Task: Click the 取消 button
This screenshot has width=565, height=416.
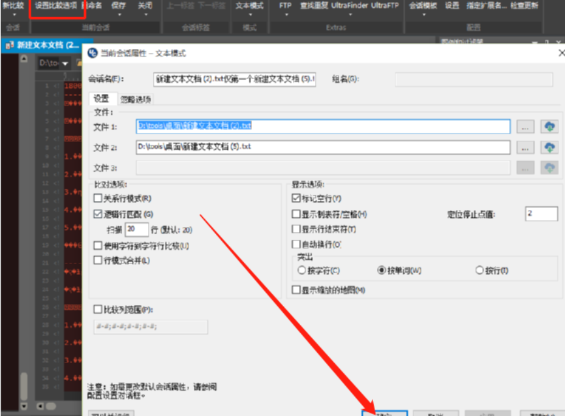Action: [x=436, y=413]
